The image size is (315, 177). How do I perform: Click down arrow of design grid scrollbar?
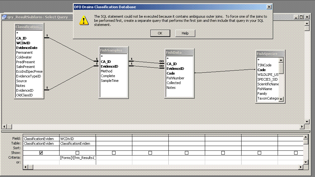(306, 162)
